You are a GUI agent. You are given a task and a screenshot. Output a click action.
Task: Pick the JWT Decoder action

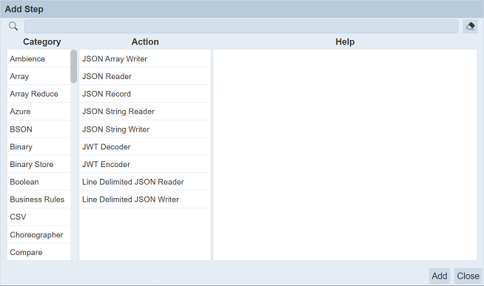[x=145, y=147]
